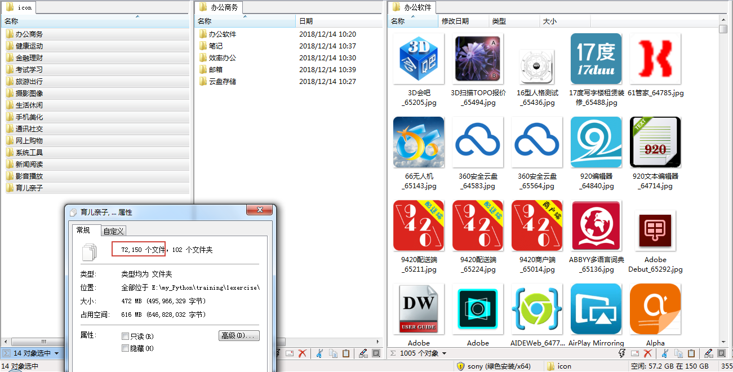
Task: Check the 只读(R) read-only checkbox
Action: 125,336
